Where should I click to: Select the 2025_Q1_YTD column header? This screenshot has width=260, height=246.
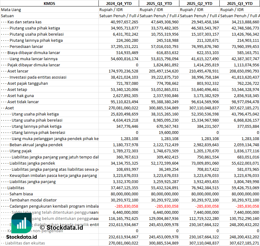[x=159, y=3]
